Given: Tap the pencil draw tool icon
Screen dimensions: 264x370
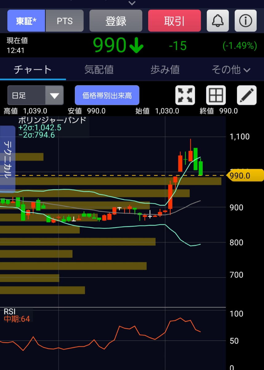Looking at the screenshot, I should tap(247, 95).
